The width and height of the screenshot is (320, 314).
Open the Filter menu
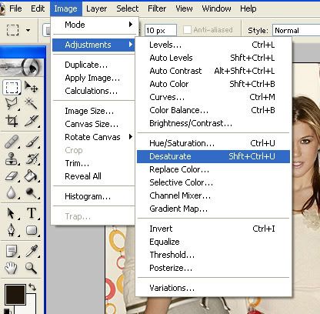[x=157, y=8]
